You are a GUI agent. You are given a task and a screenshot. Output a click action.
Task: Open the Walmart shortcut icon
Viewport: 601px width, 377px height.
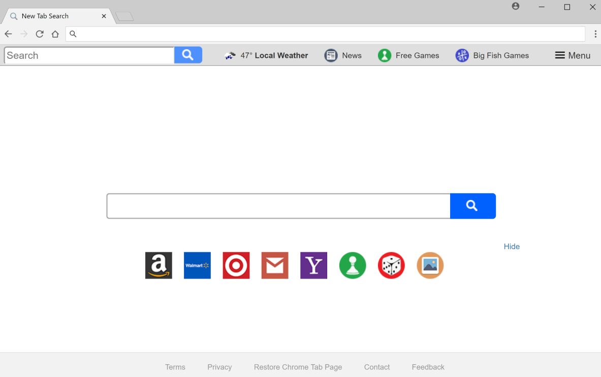click(x=197, y=265)
